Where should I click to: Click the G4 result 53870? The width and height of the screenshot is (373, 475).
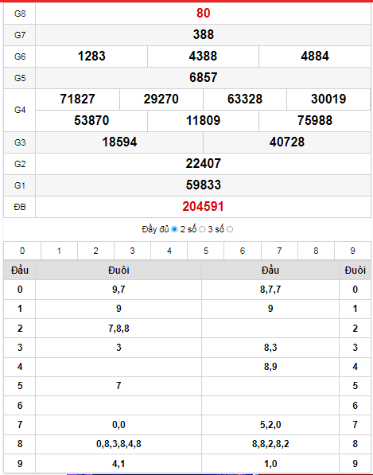91,121
